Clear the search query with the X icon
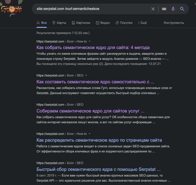The width and height of the screenshot is (196, 185). 153,9
